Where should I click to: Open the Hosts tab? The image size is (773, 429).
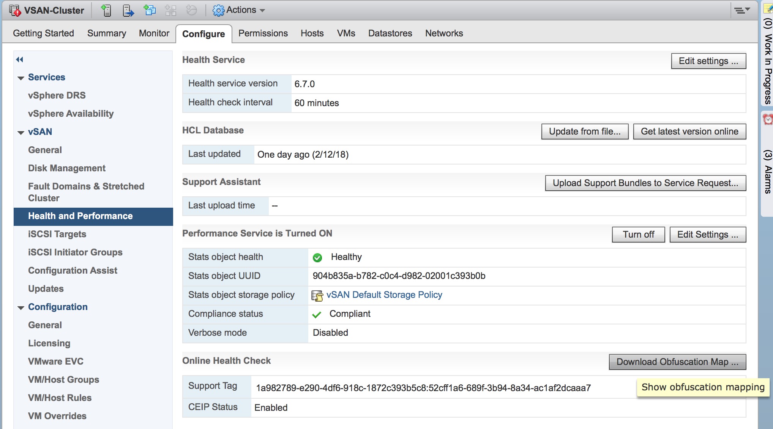tap(312, 33)
